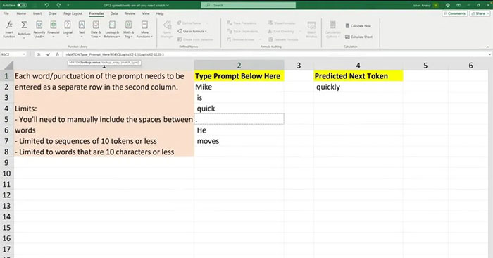Viewport: 493px width, 258px height.
Task: Click the Trace Precedents command
Action: click(242, 23)
